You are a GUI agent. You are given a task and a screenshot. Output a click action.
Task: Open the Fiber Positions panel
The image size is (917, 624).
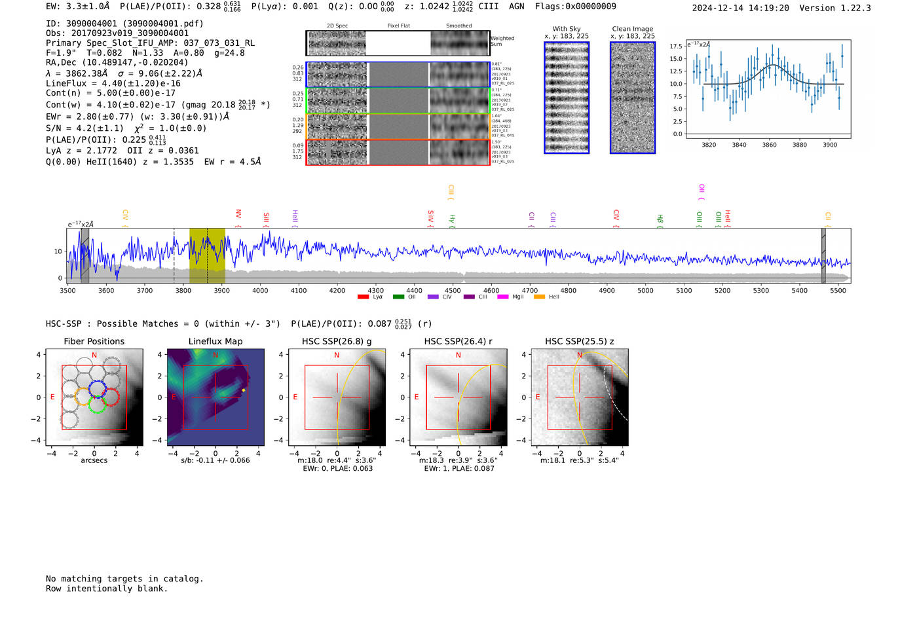94,397
